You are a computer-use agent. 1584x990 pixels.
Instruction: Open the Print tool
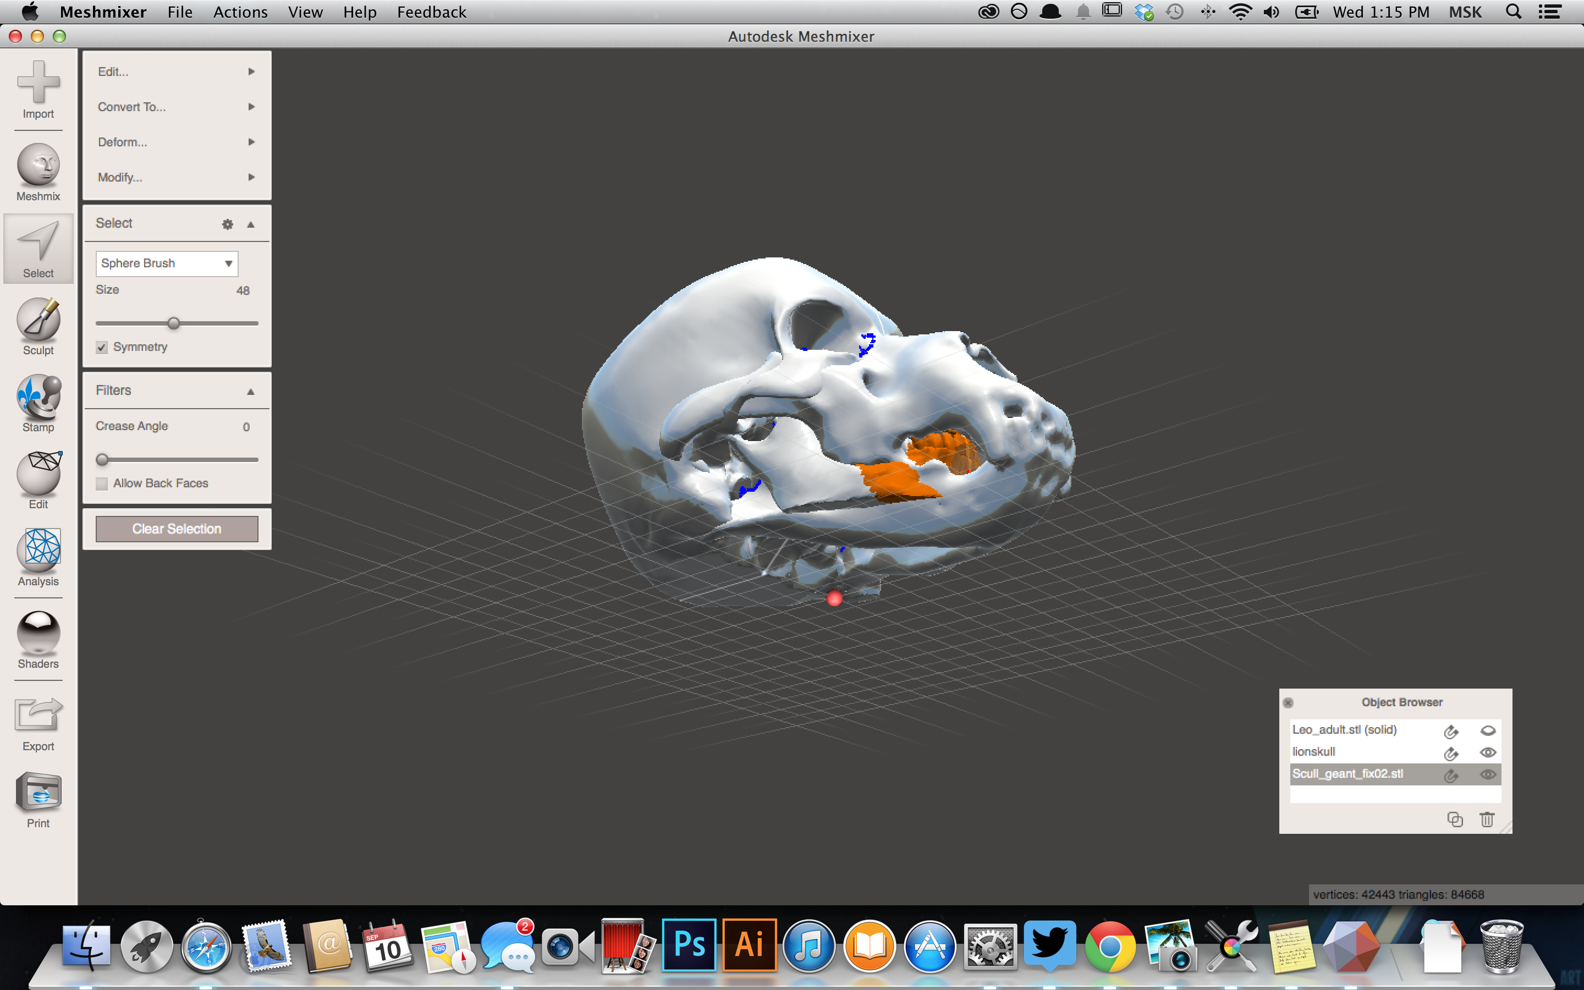38,800
